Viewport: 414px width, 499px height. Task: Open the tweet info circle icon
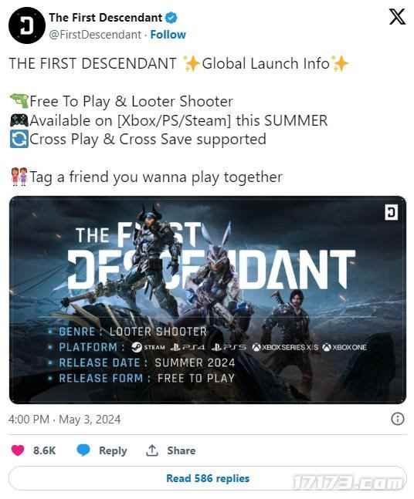pos(398,419)
